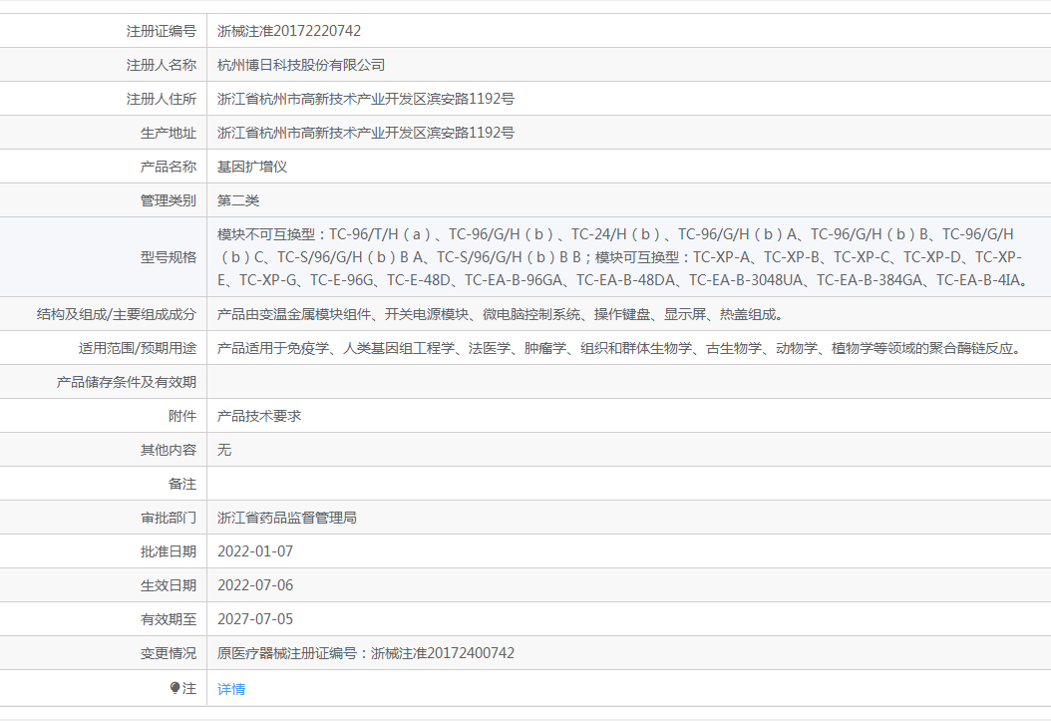Click the 生效日期 label
Screen dimensions: 1051x721
click(169, 585)
